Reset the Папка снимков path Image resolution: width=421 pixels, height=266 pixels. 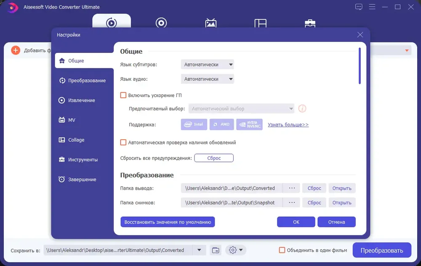coord(314,203)
